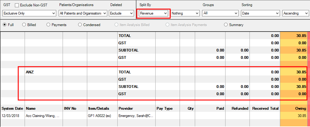310x127 pixels.
Task: Open the Split By Revenue dropdown
Action: (153, 13)
